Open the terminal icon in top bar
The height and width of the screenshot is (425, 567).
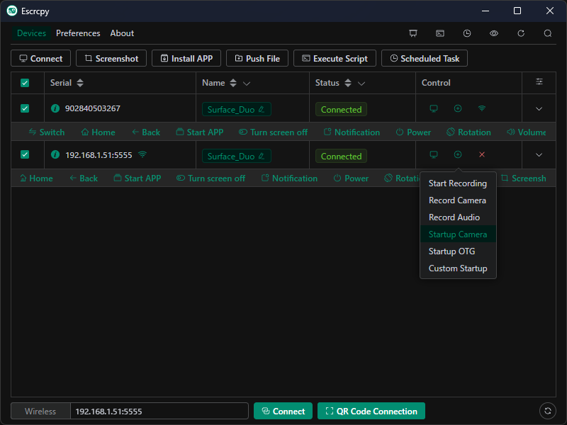(440, 33)
